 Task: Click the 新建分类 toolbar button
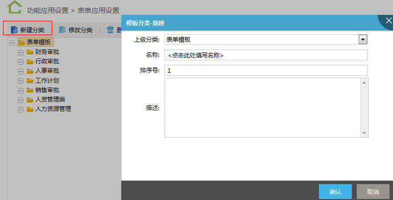click(x=27, y=30)
